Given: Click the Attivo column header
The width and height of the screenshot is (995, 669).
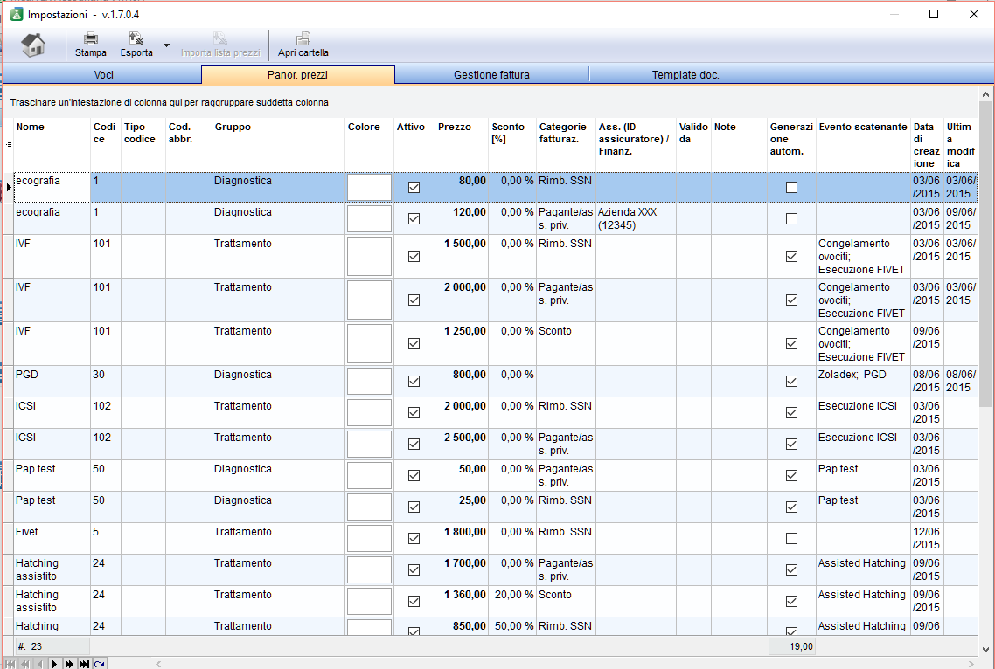Looking at the screenshot, I should coord(414,145).
